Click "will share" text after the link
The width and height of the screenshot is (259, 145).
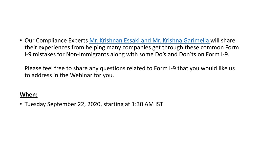(x=223, y=41)
